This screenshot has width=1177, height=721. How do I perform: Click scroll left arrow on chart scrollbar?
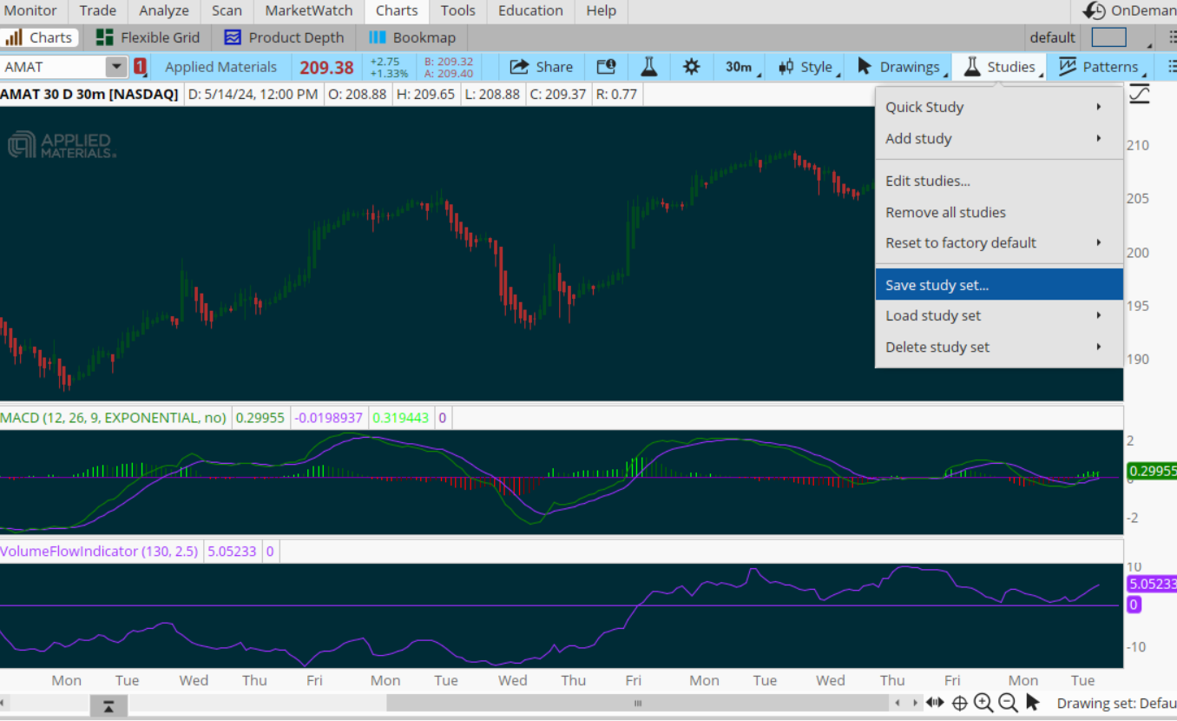(898, 703)
